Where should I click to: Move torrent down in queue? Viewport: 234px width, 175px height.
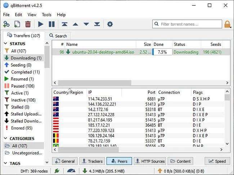(x=86, y=24)
